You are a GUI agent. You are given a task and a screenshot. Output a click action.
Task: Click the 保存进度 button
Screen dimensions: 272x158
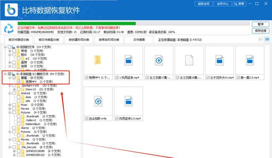(261, 31)
